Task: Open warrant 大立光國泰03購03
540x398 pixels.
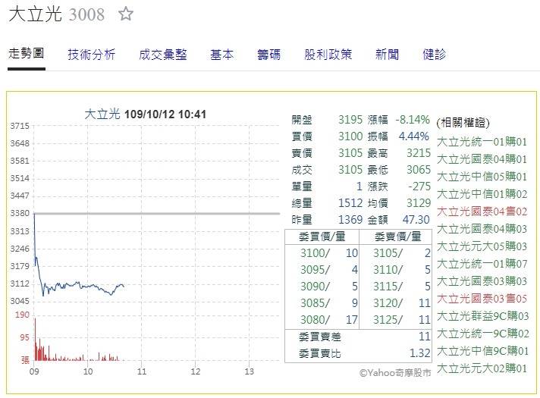Action: tap(482, 281)
